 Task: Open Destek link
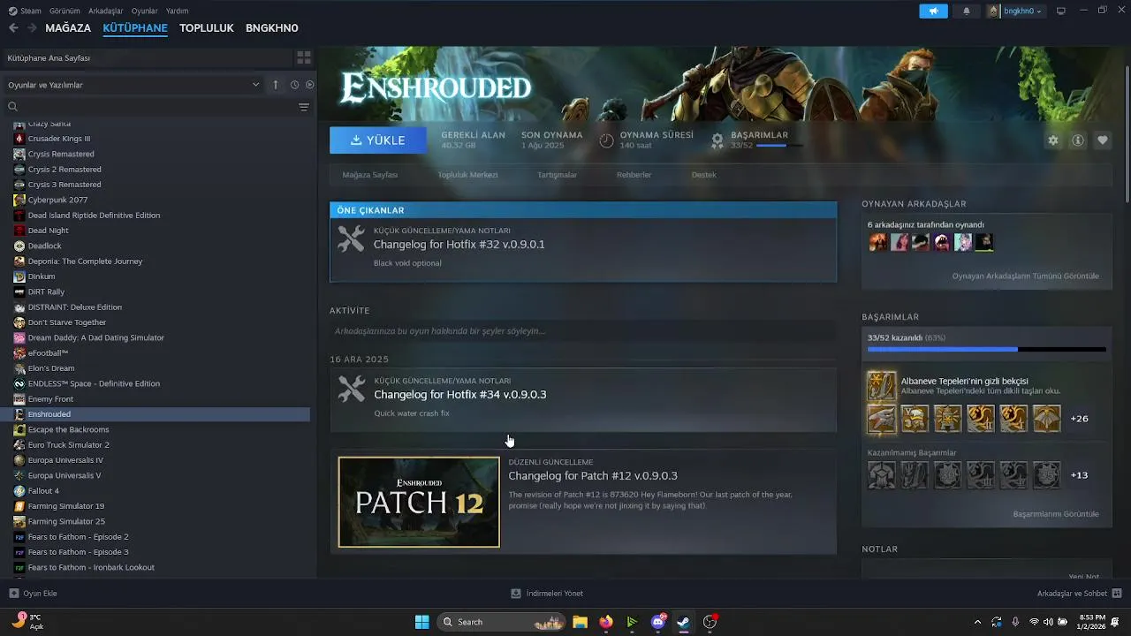click(x=703, y=175)
